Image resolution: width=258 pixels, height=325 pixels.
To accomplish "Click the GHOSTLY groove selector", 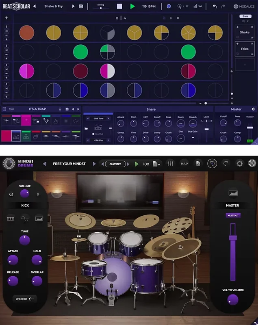I will click(x=115, y=164).
